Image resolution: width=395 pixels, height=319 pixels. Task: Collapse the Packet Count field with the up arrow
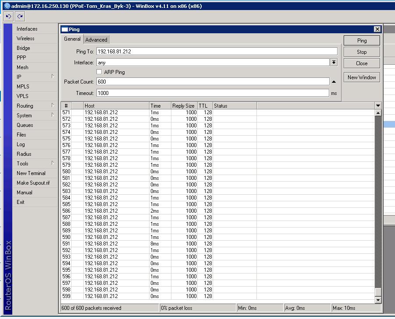pyautogui.click(x=334, y=82)
